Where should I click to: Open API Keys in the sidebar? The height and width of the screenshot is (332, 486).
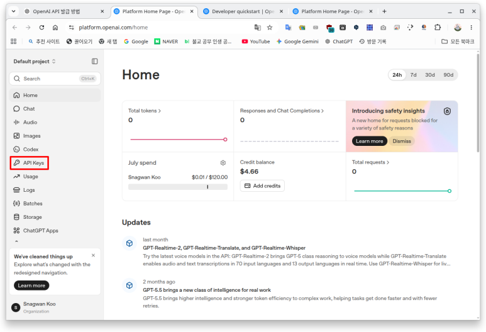30,163
